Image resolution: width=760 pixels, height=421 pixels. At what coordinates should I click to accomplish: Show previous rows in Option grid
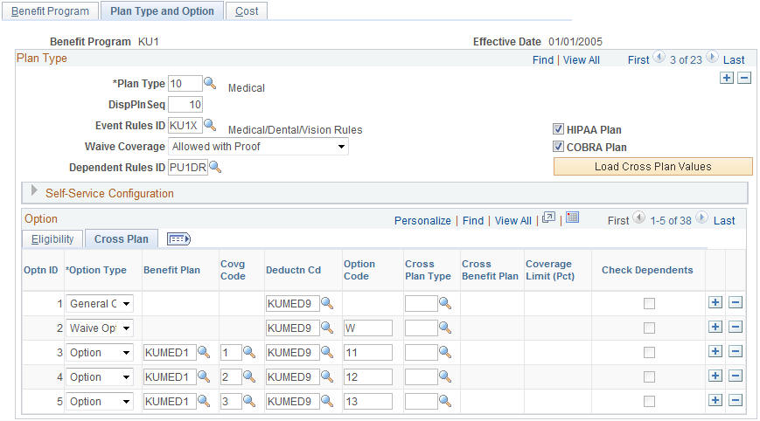[638, 217]
